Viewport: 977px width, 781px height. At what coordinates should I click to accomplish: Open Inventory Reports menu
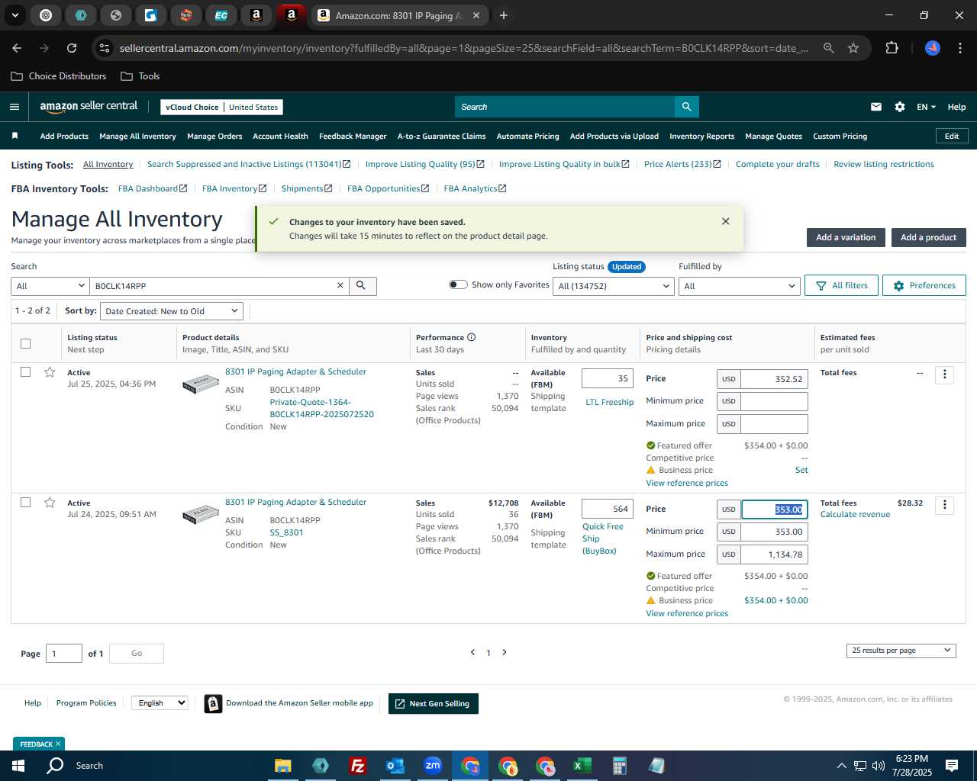[701, 137]
